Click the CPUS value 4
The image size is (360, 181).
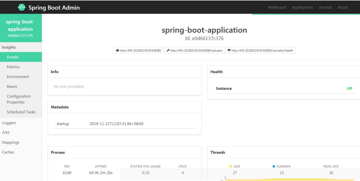183,173
